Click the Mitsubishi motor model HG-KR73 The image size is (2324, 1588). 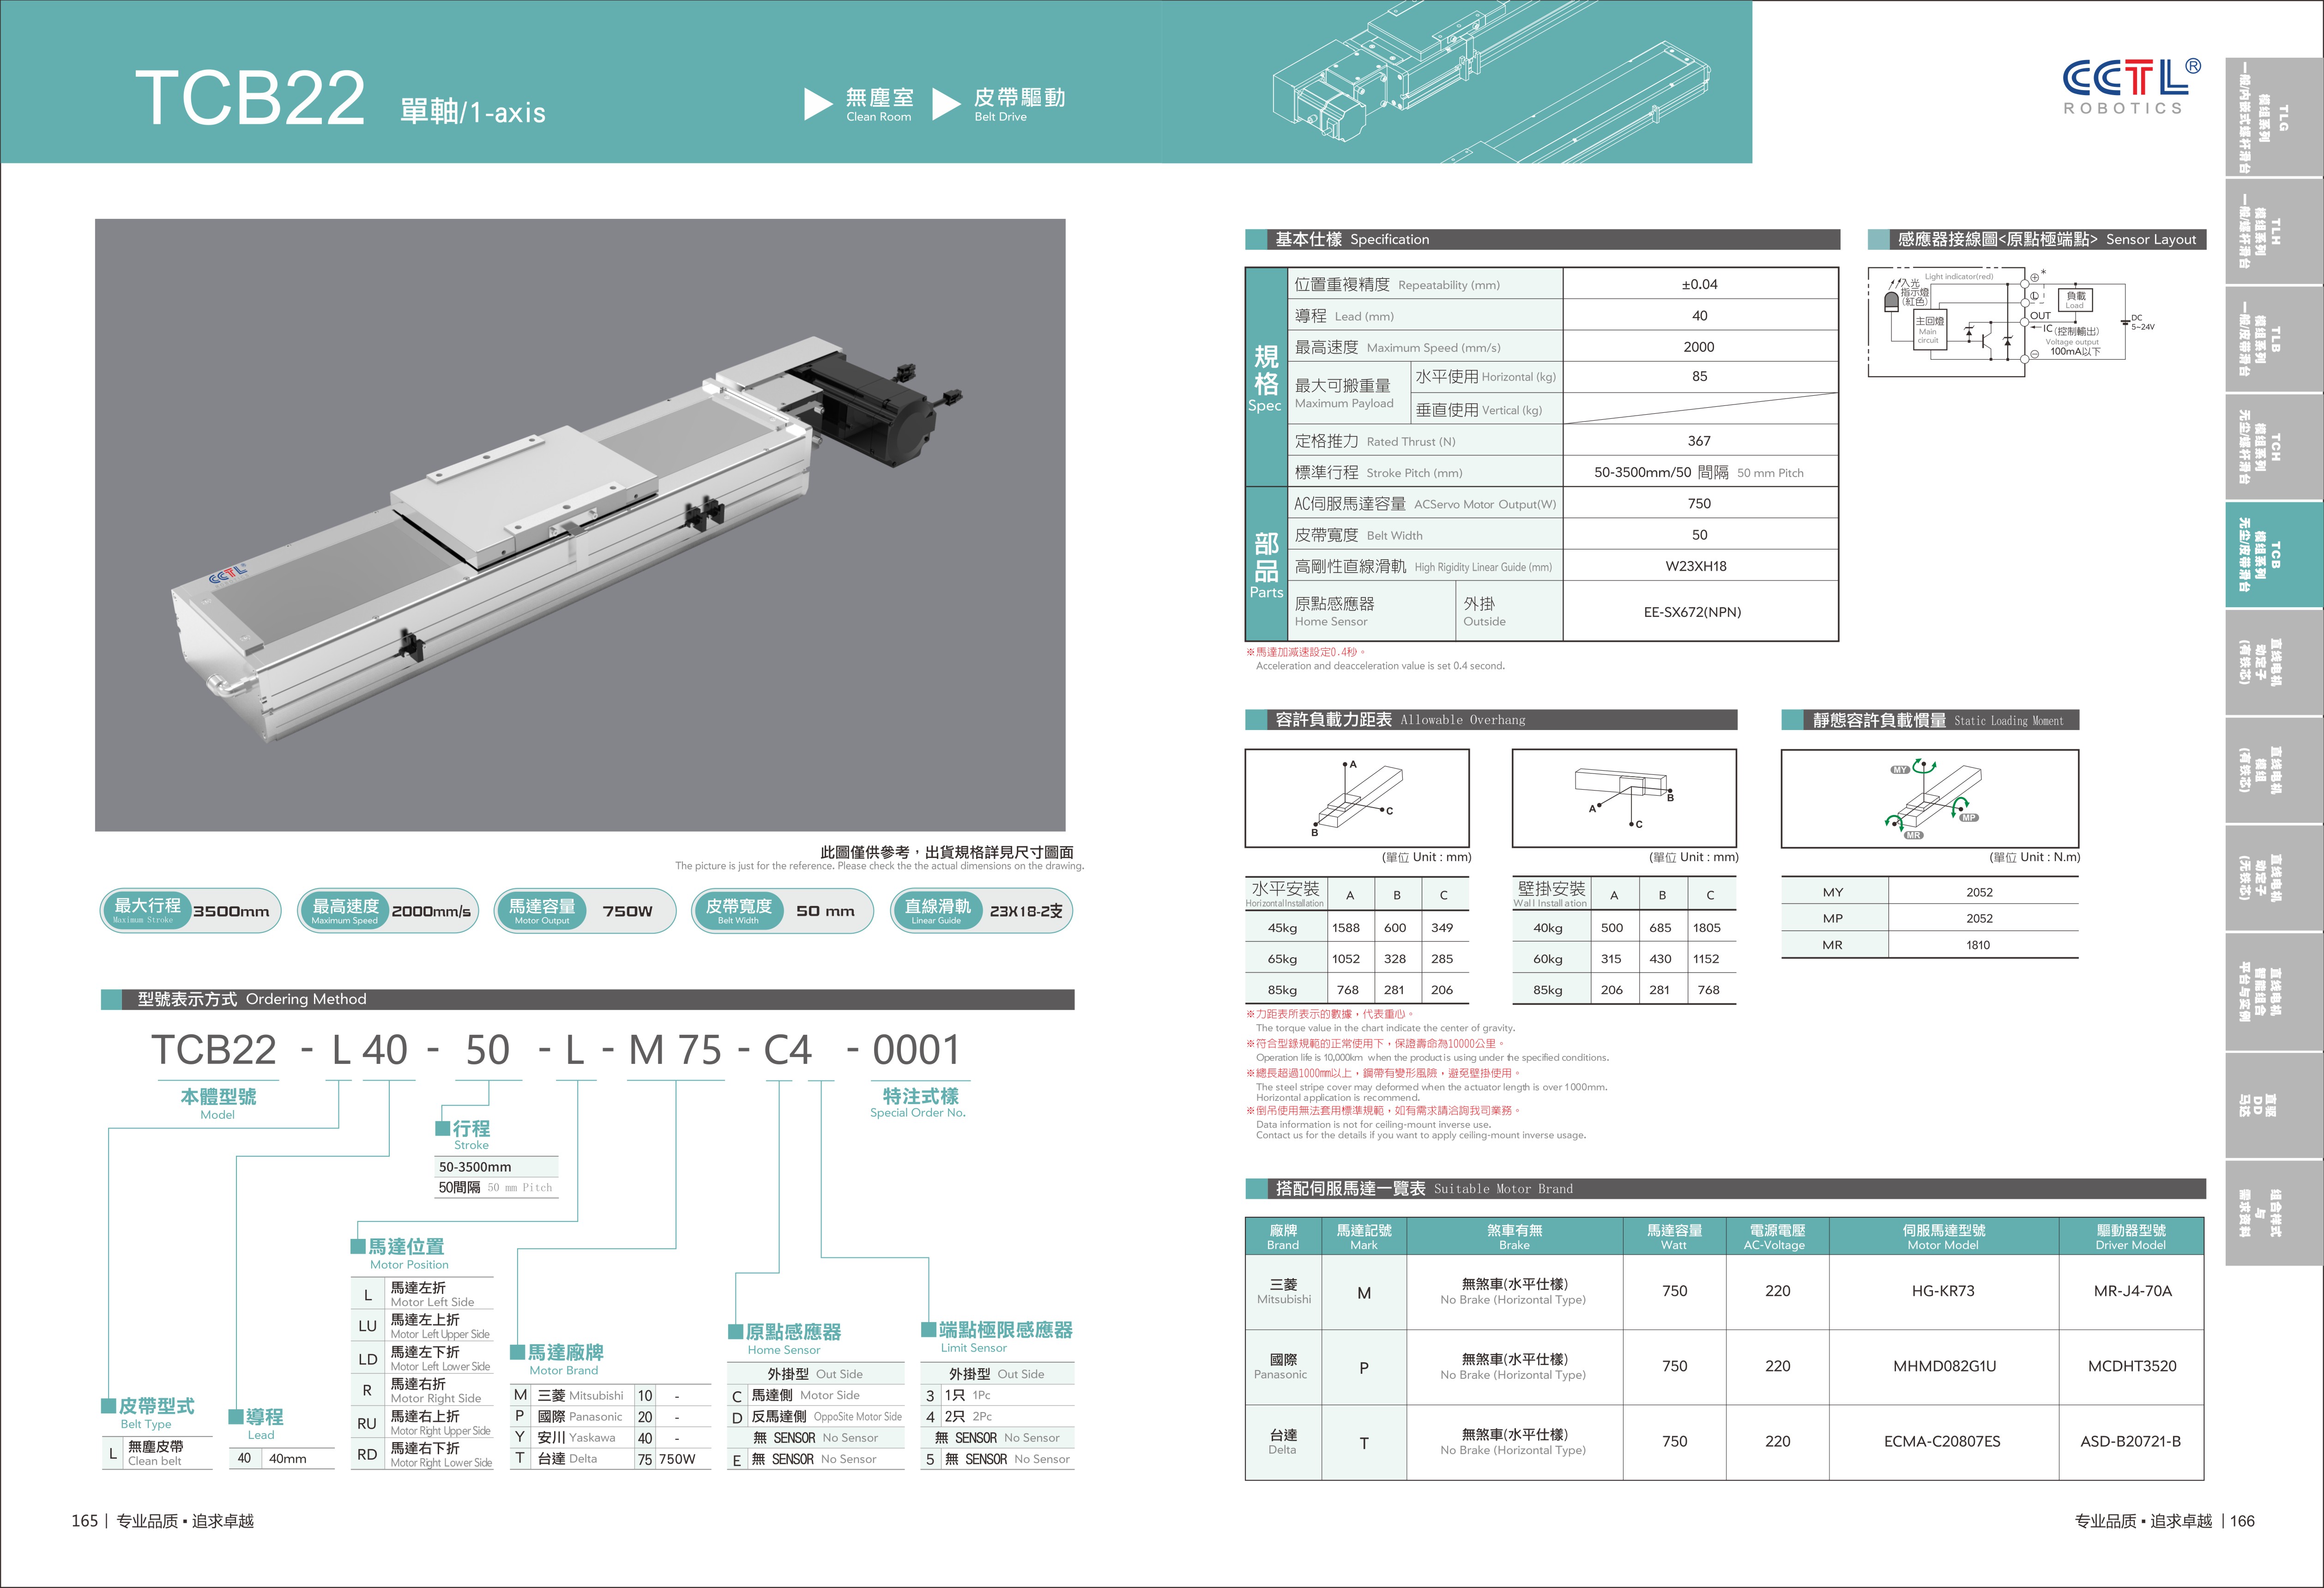pos(1943,1291)
